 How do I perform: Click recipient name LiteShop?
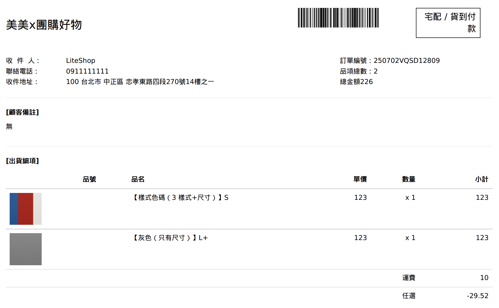81,61
